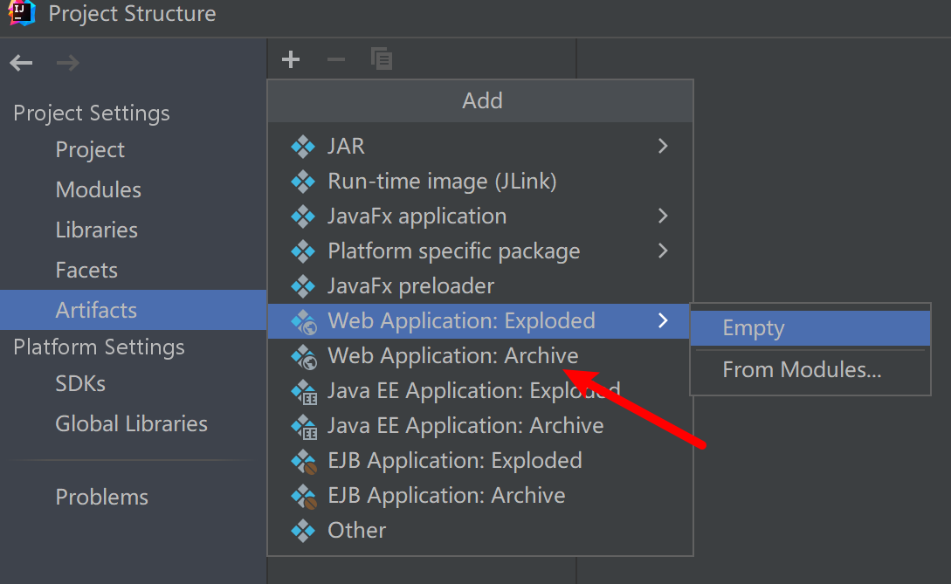Open Global Libraries in Platform Settings
The width and height of the screenshot is (951, 584).
pyautogui.click(x=131, y=423)
